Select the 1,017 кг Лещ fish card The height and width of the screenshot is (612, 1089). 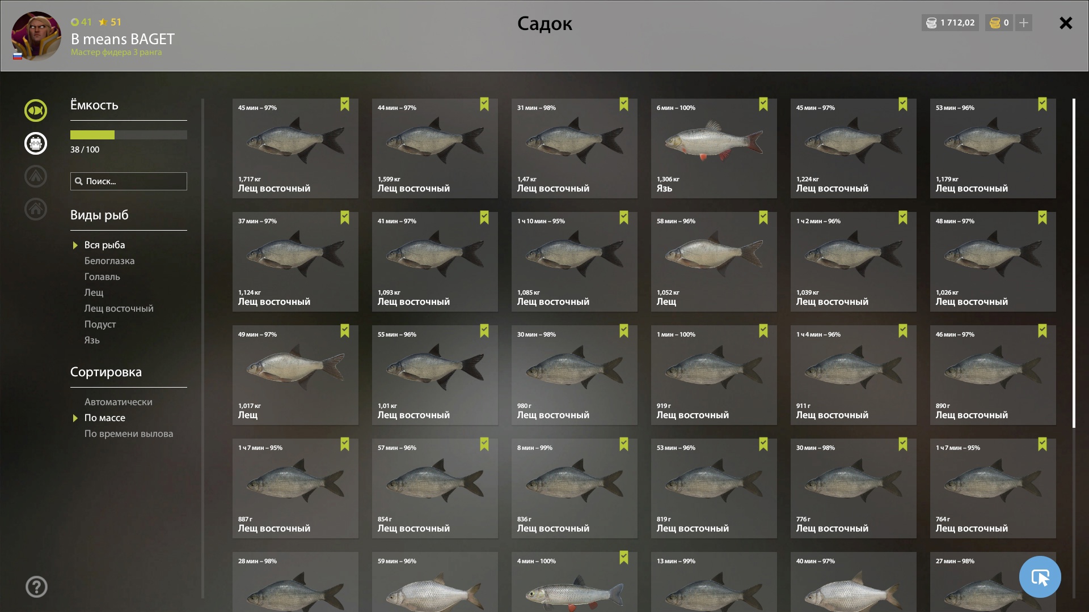(295, 375)
